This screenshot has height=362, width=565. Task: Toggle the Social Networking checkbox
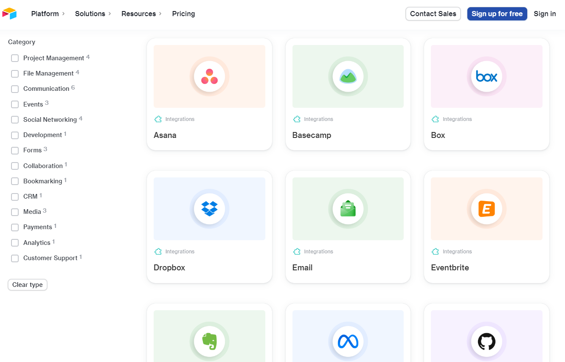15,120
